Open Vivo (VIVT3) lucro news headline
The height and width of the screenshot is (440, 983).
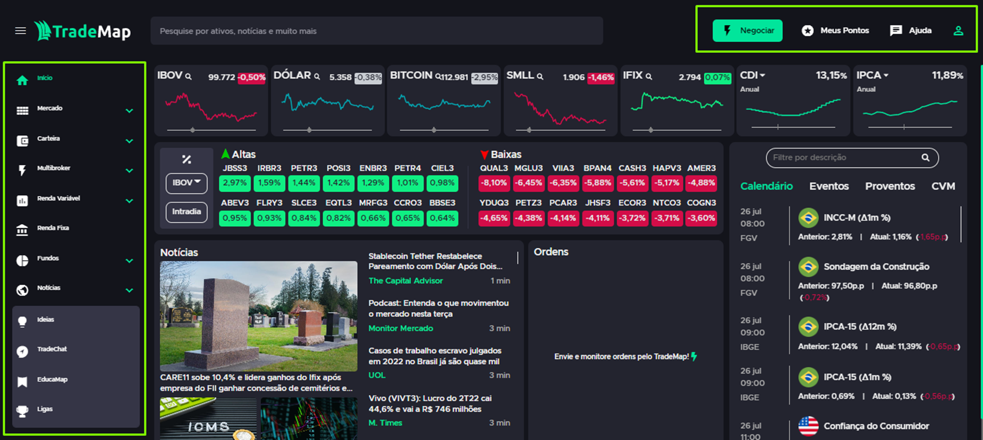point(430,404)
